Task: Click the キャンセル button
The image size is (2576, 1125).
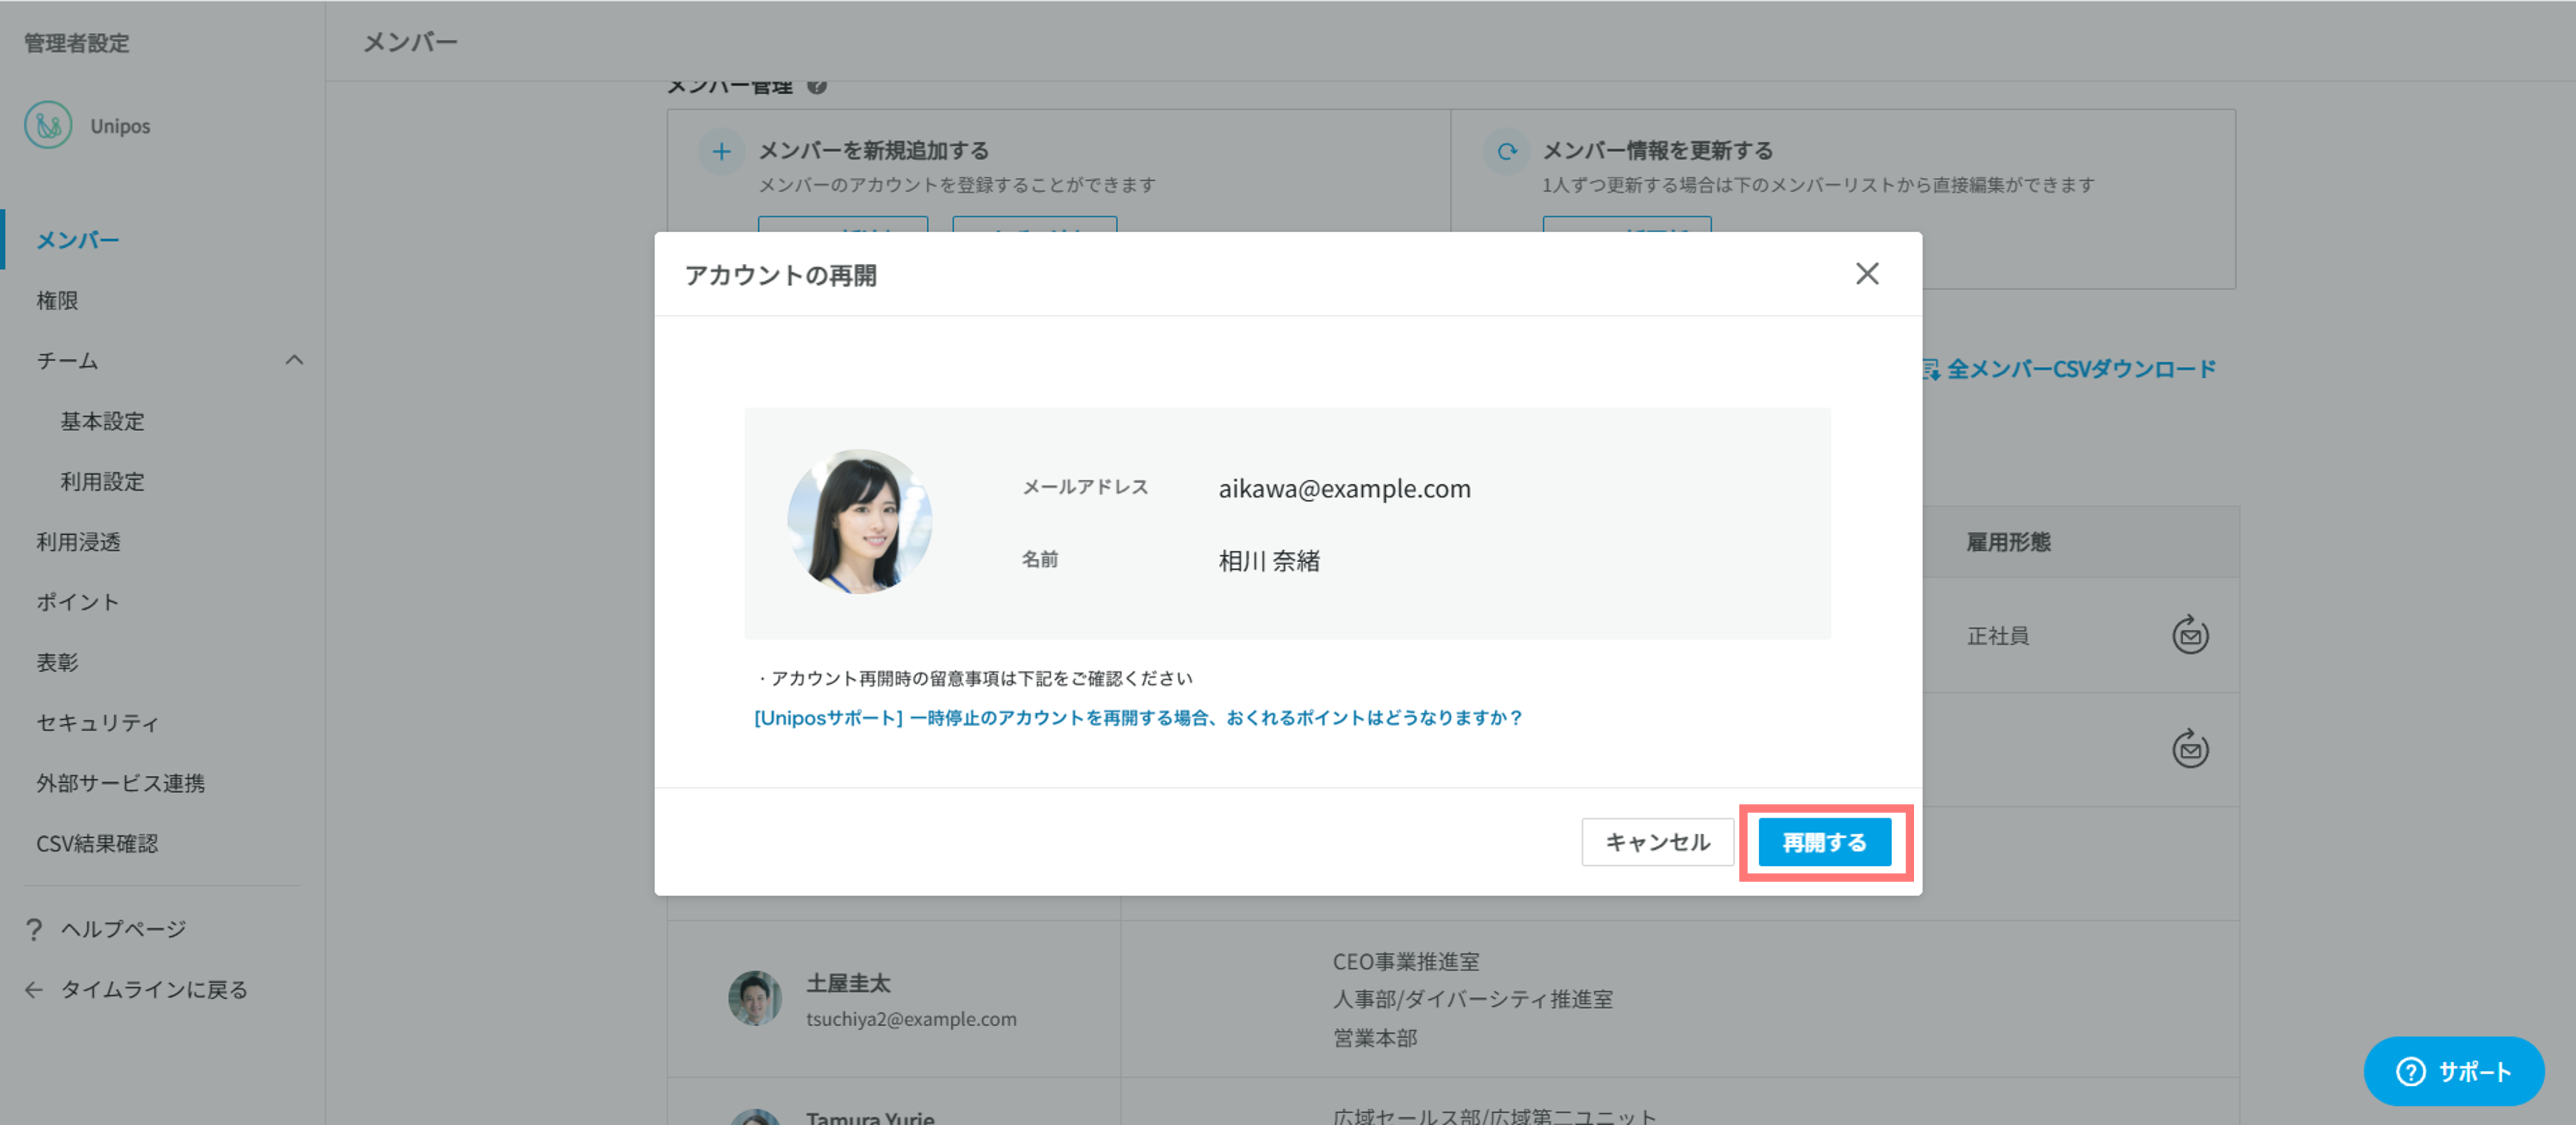Action: click(1657, 842)
